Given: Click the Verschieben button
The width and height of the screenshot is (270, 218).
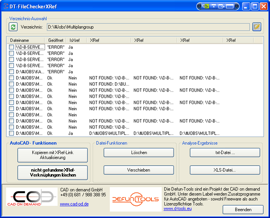Looking at the screenshot, I should pos(139,170).
